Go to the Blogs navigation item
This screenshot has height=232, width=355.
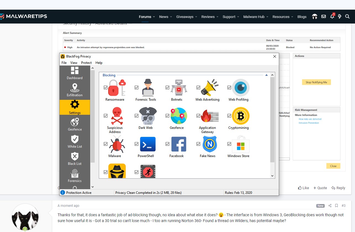pos(302,17)
